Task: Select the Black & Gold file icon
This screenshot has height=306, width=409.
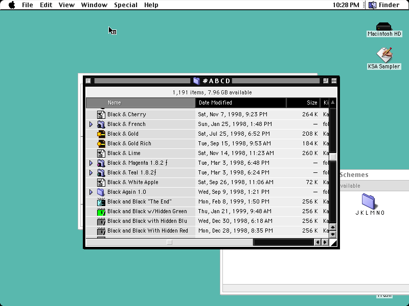Action: pos(101,134)
